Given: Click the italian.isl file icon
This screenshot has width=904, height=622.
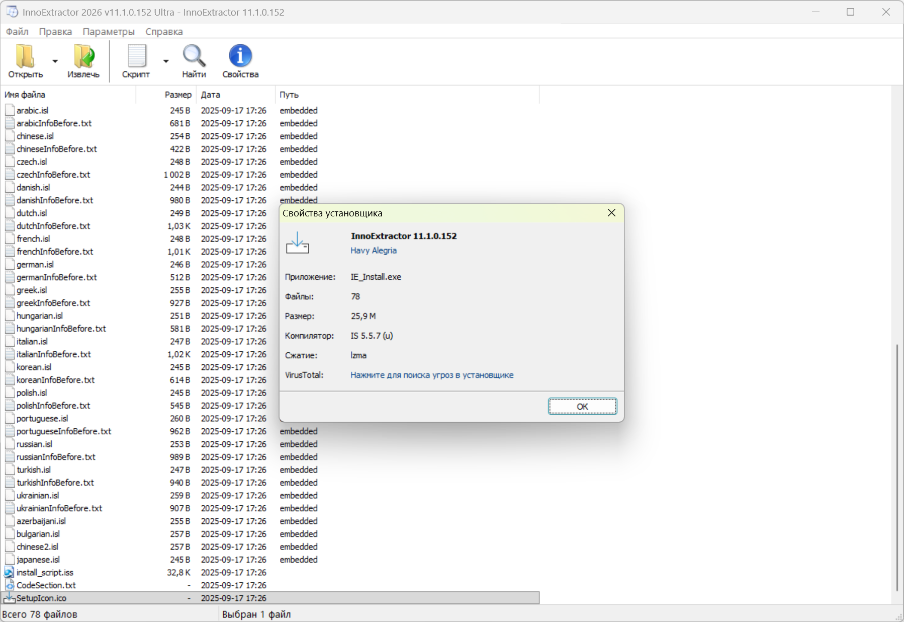Looking at the screenshot, I should pyautogui.click(x=10, y=341).
